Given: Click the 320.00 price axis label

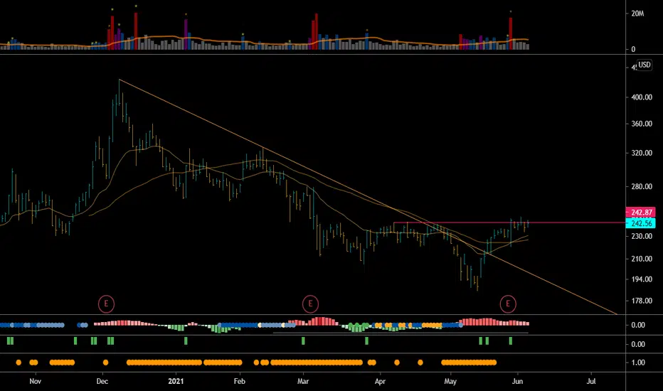Looking at the screenshot, I should pos(642,153).
